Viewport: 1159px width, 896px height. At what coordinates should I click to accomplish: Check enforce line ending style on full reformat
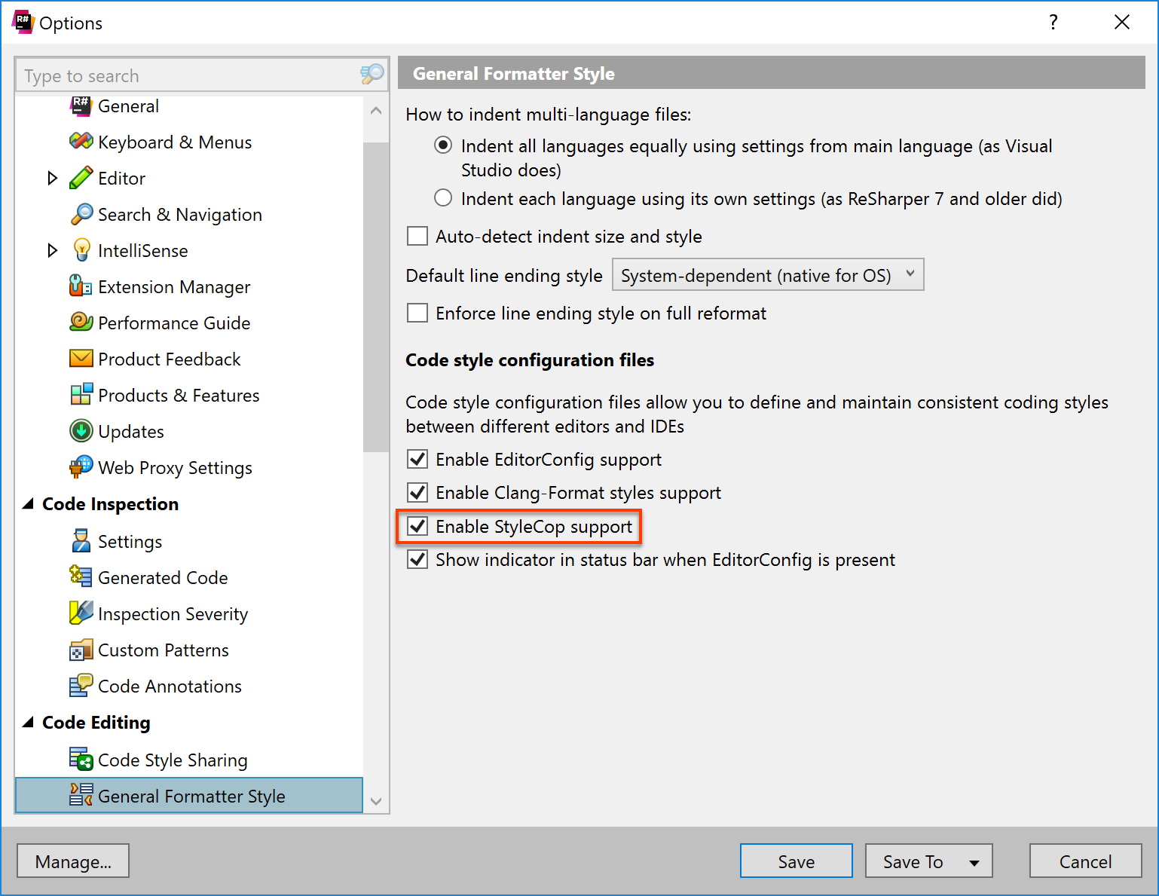click(x=417, y=313)
